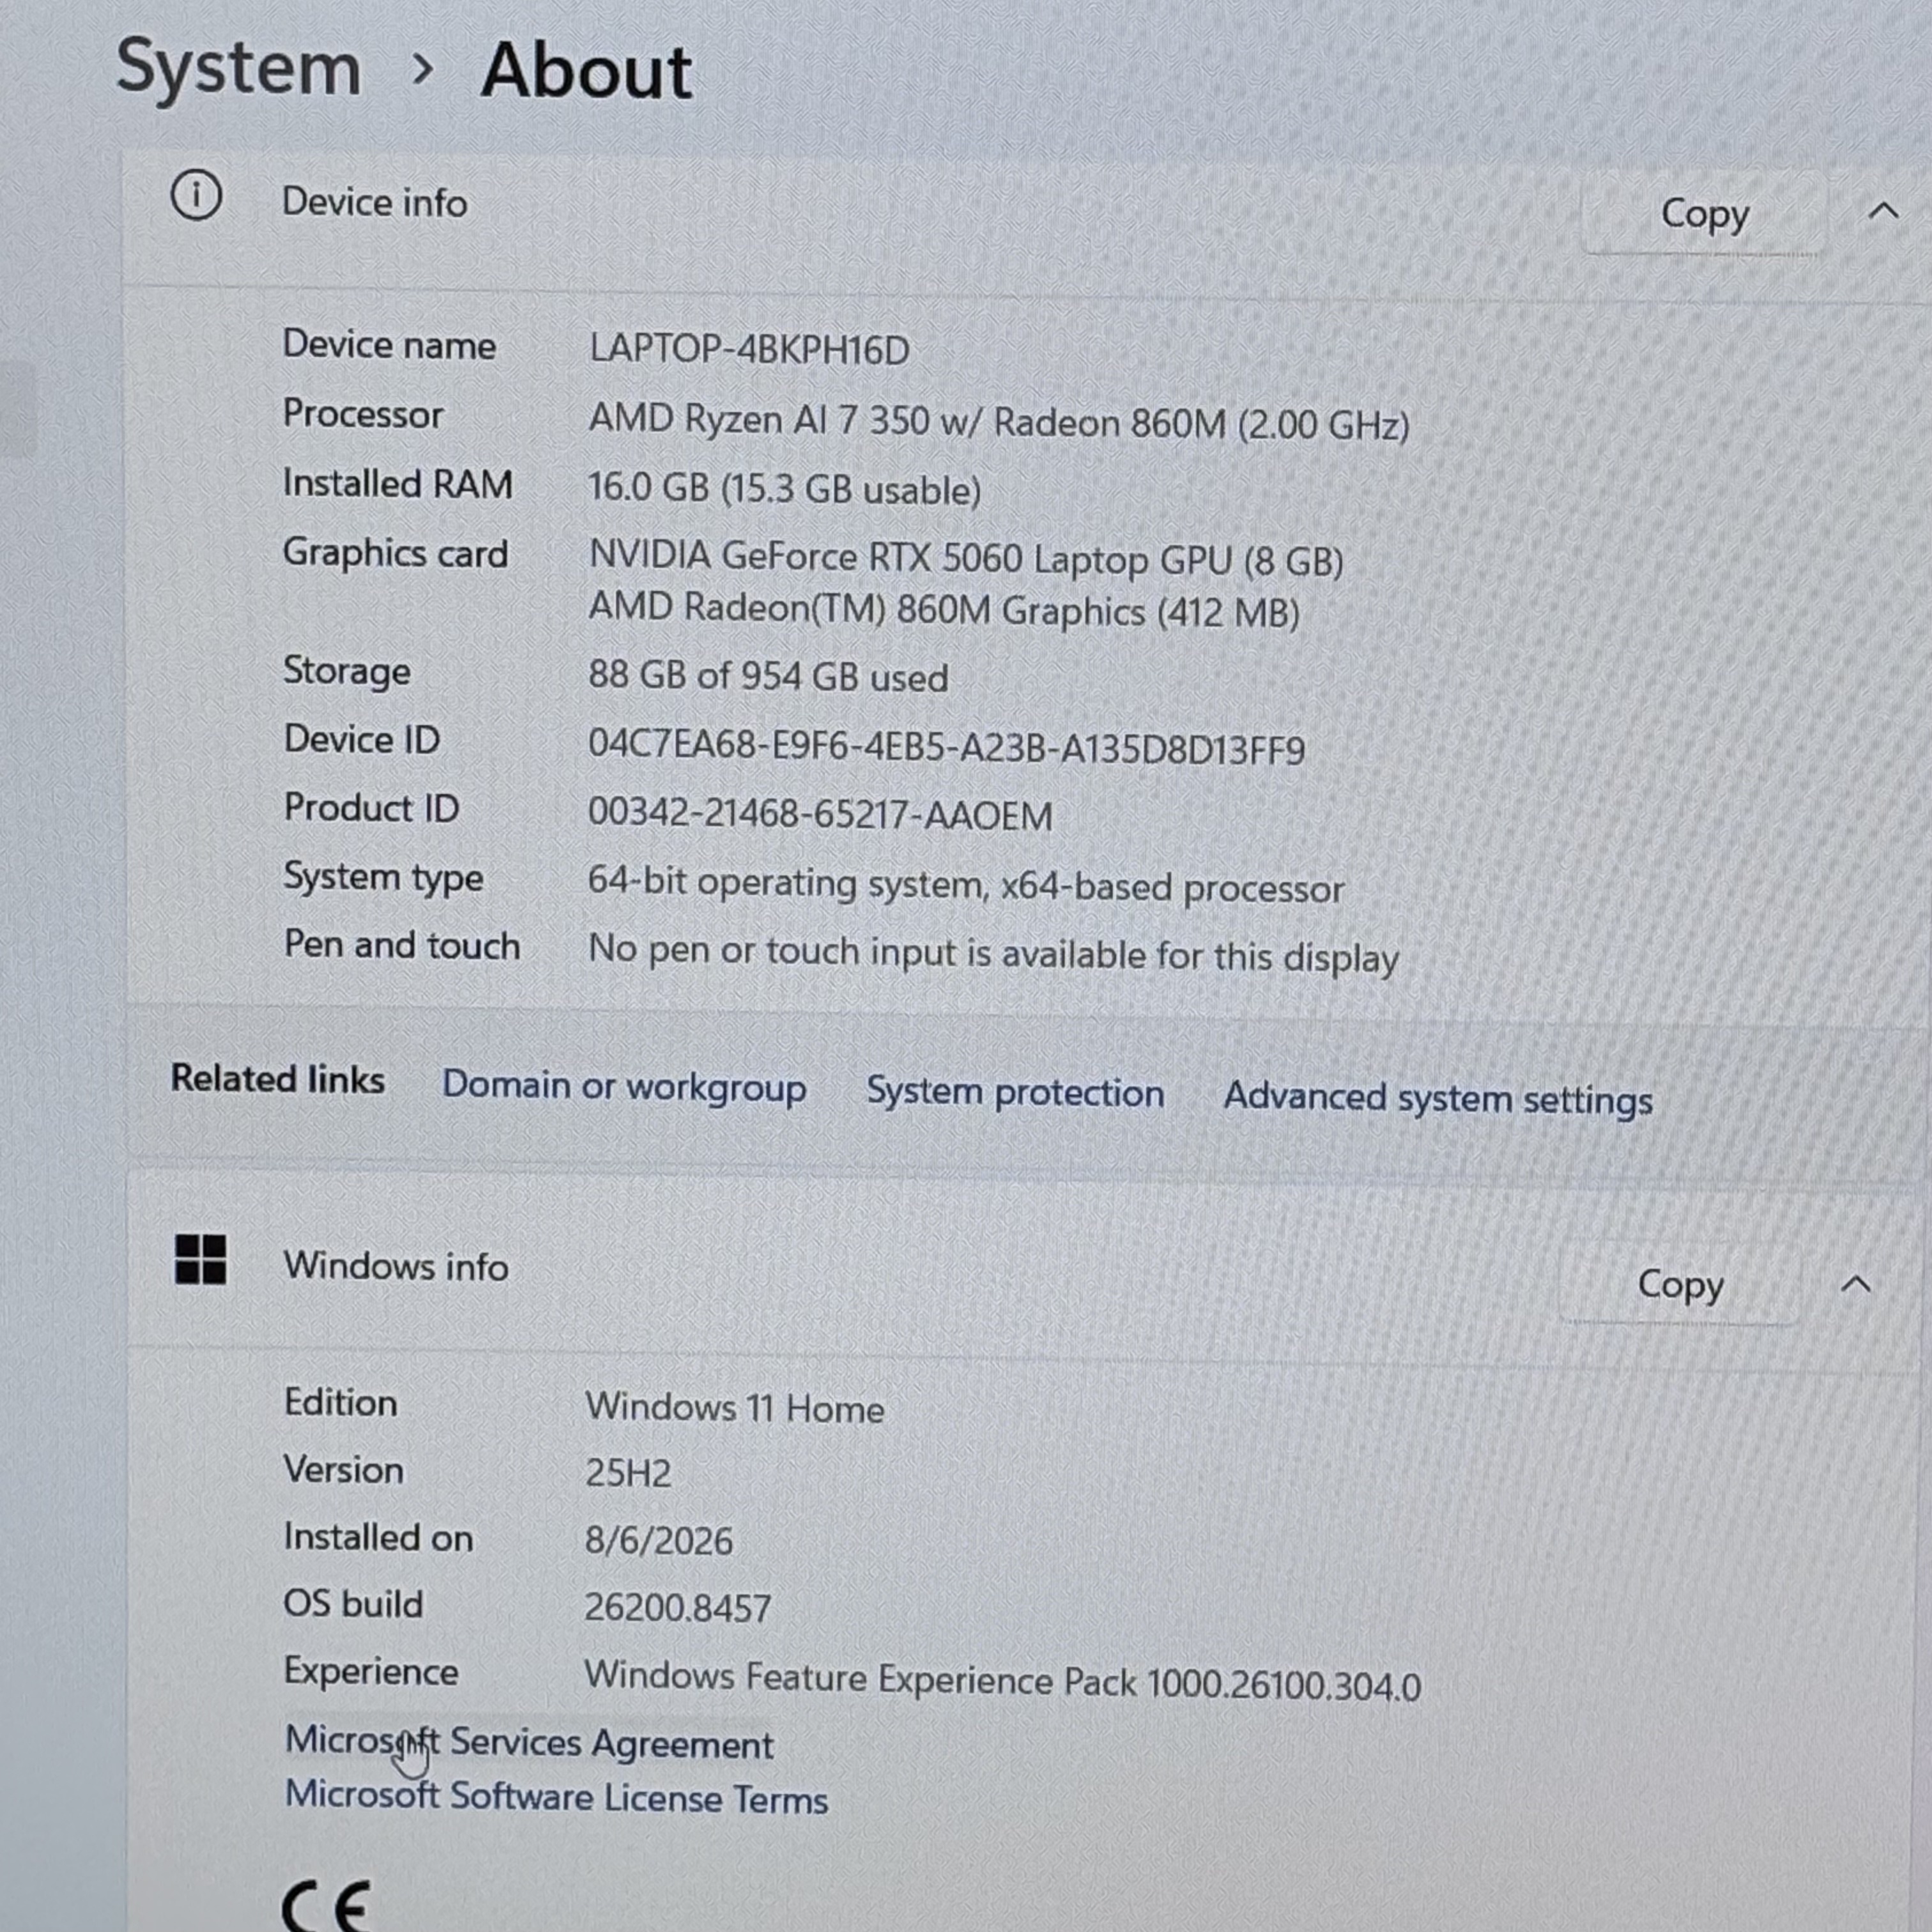Collapse the Device info section chevron

1883,211
